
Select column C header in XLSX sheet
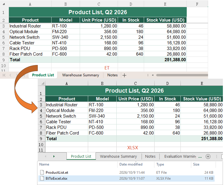pyautogui.click(x=135, y=83)
